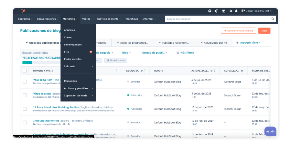Switch to Publicado recientem... tab
Image resolution: width=291 pixels, height=146 pixels.
pyautogui.click(x=174, y=43)
